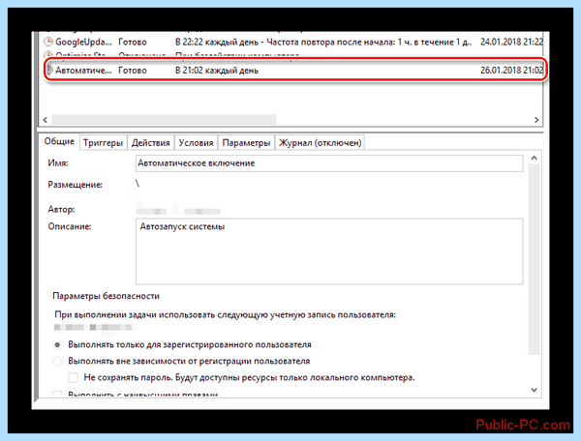Select the GoogleUpda... task name
Viewport: 581px width, 441px height.
click(x=83, y=43)
